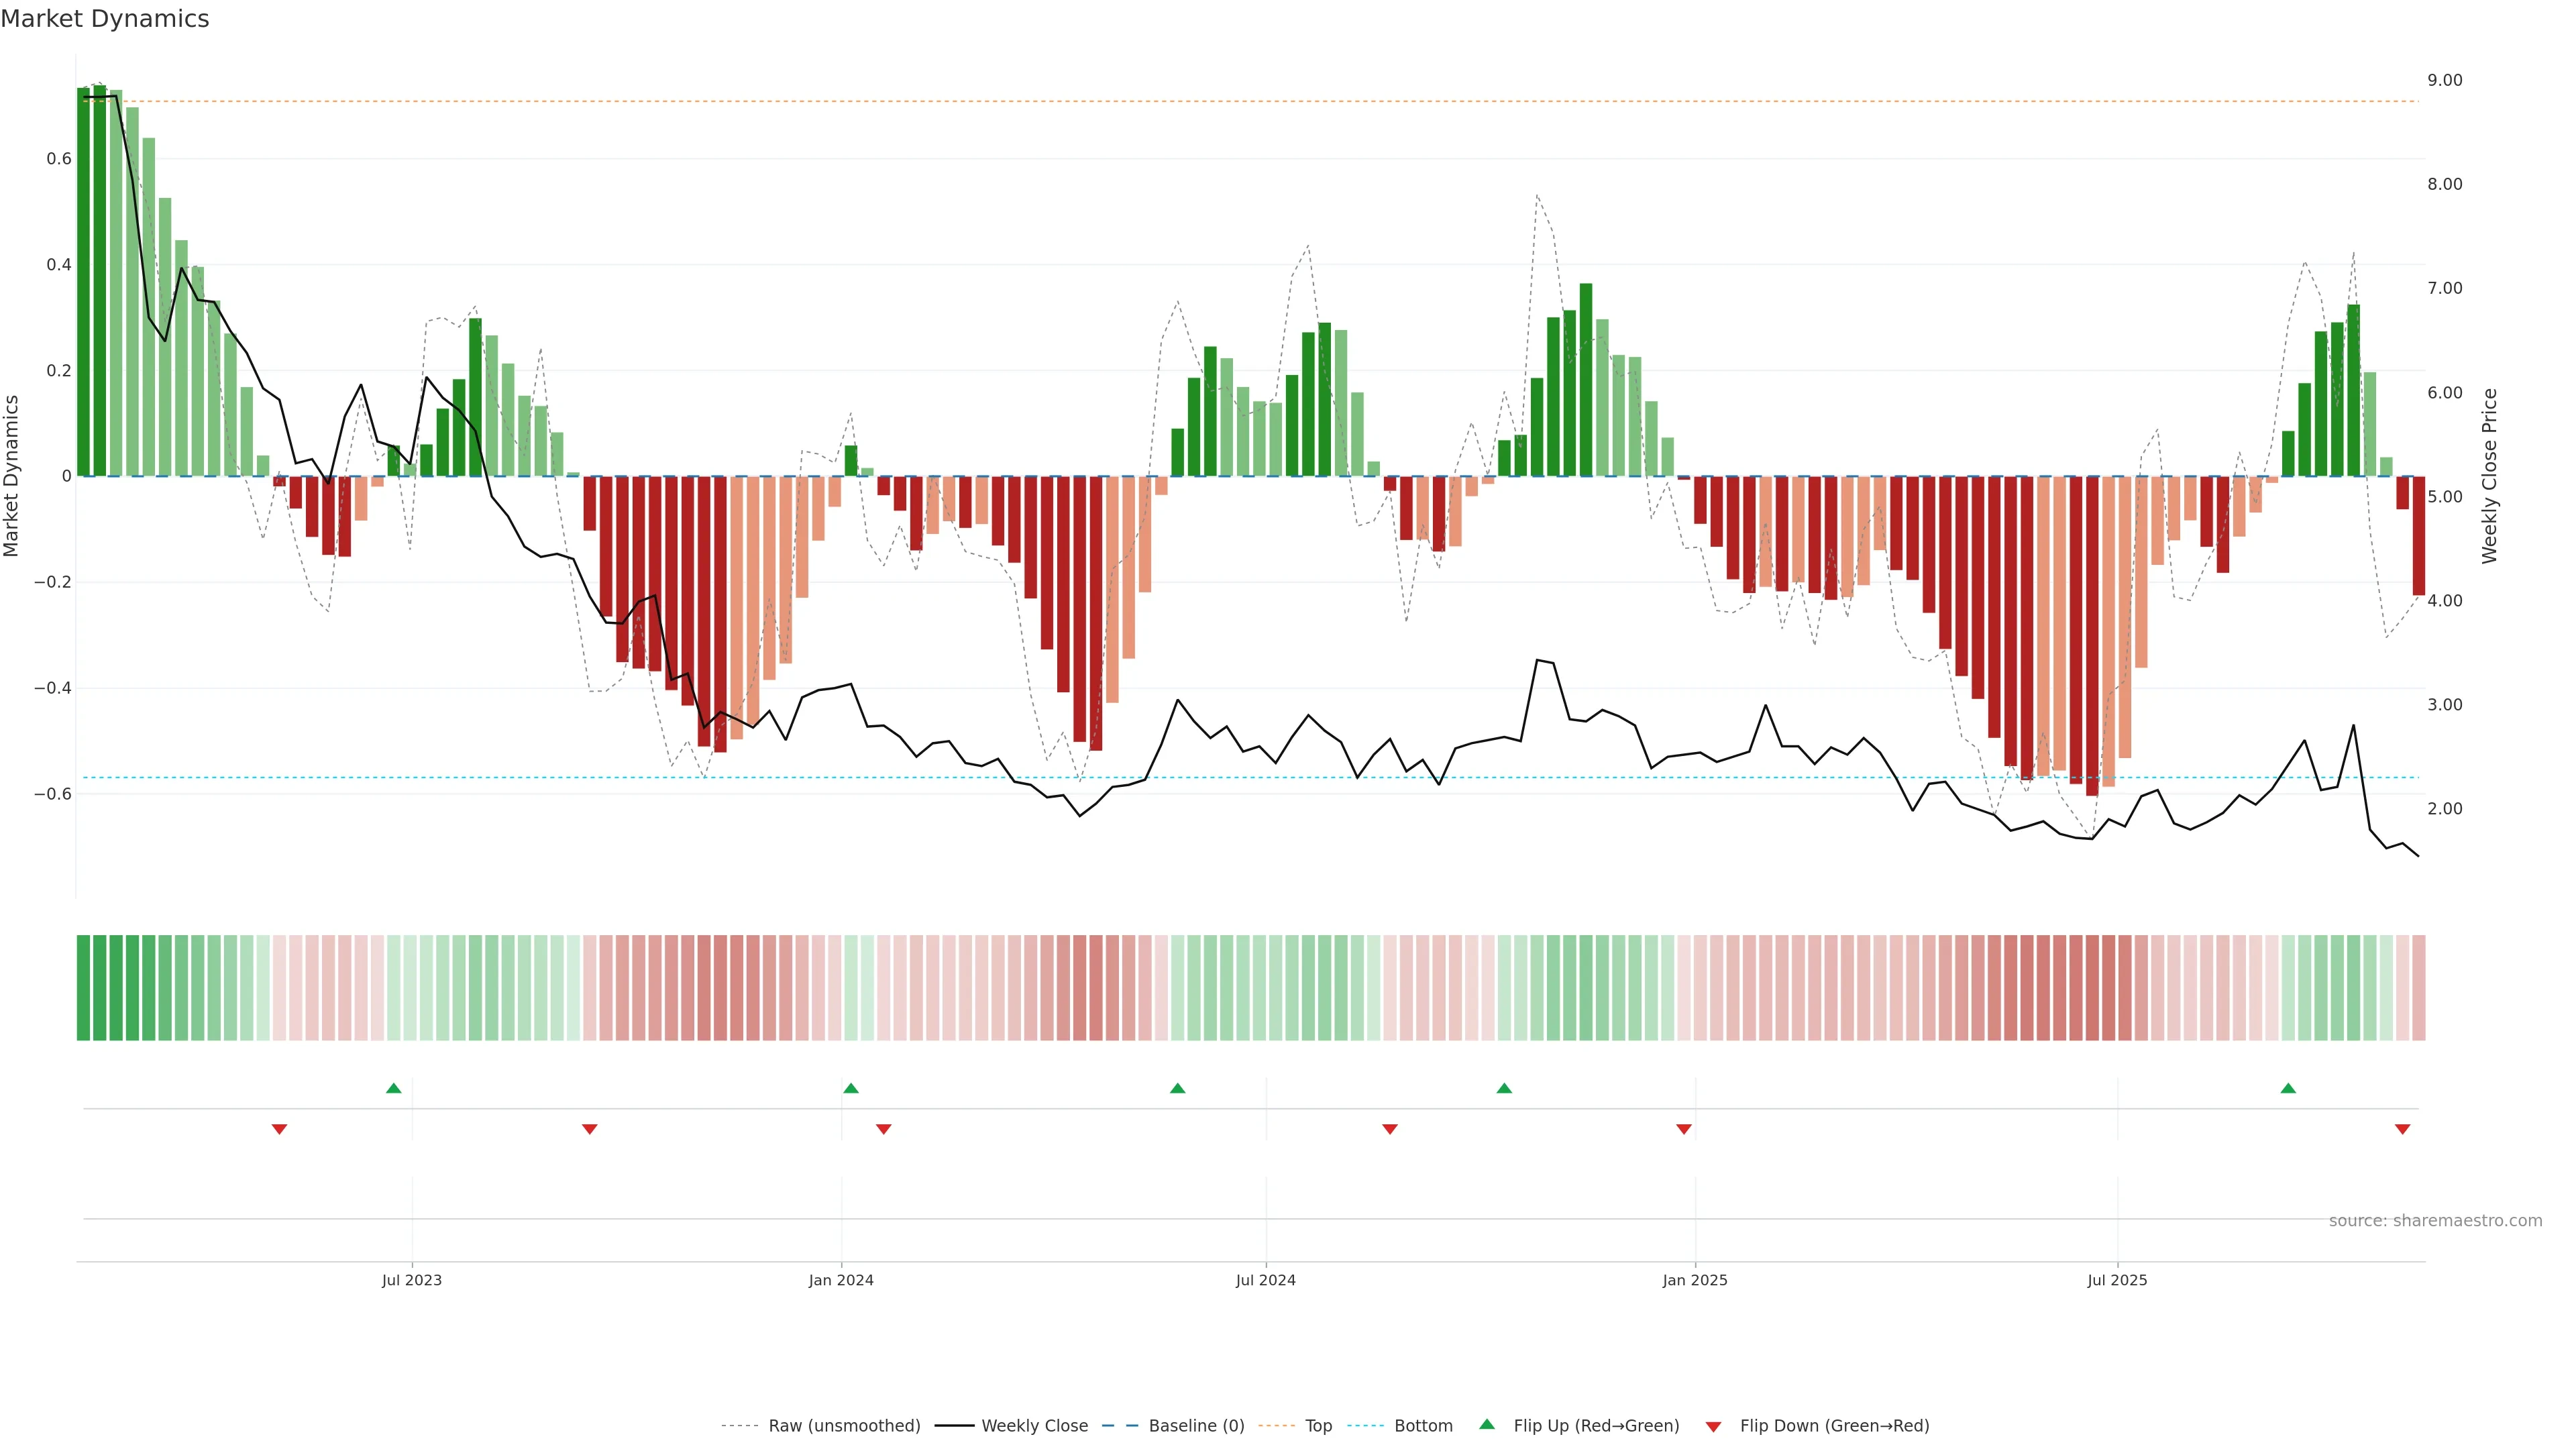The image size is (2576, 1449).
Task: Click the flip down marker just after Jan 2024
Action: pyautogui.click(x=884, y=1129)
